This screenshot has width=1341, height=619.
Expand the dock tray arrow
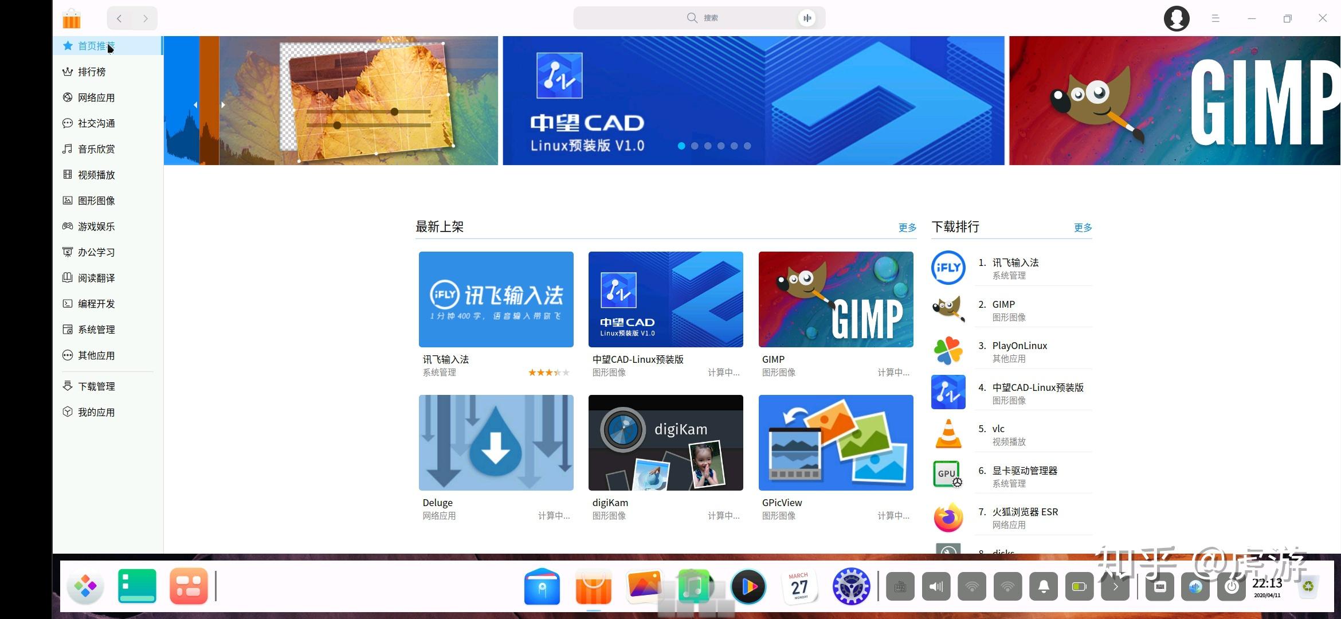tap(1115, 586)
